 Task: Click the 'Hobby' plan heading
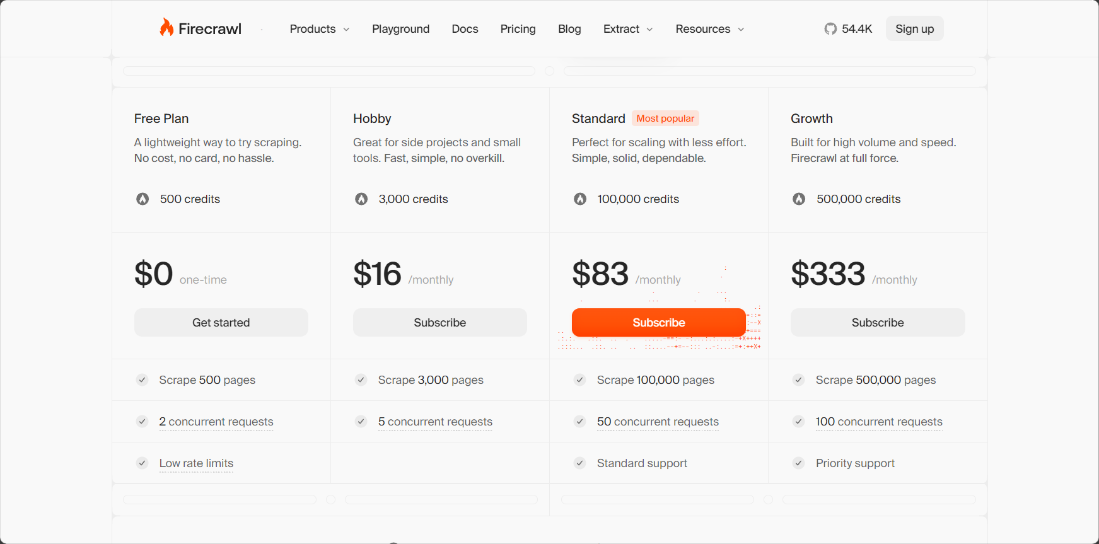[372, 119]
